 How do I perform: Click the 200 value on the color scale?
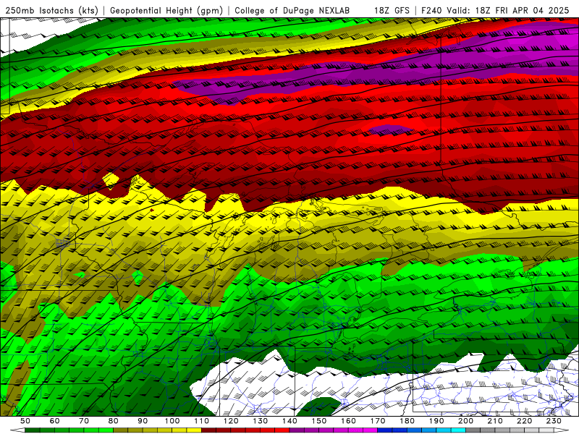pyautogui.click(x=465, y=421)
